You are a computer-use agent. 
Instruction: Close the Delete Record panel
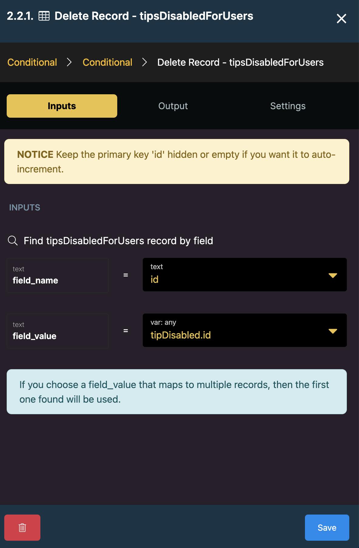(x=341, y=19)
